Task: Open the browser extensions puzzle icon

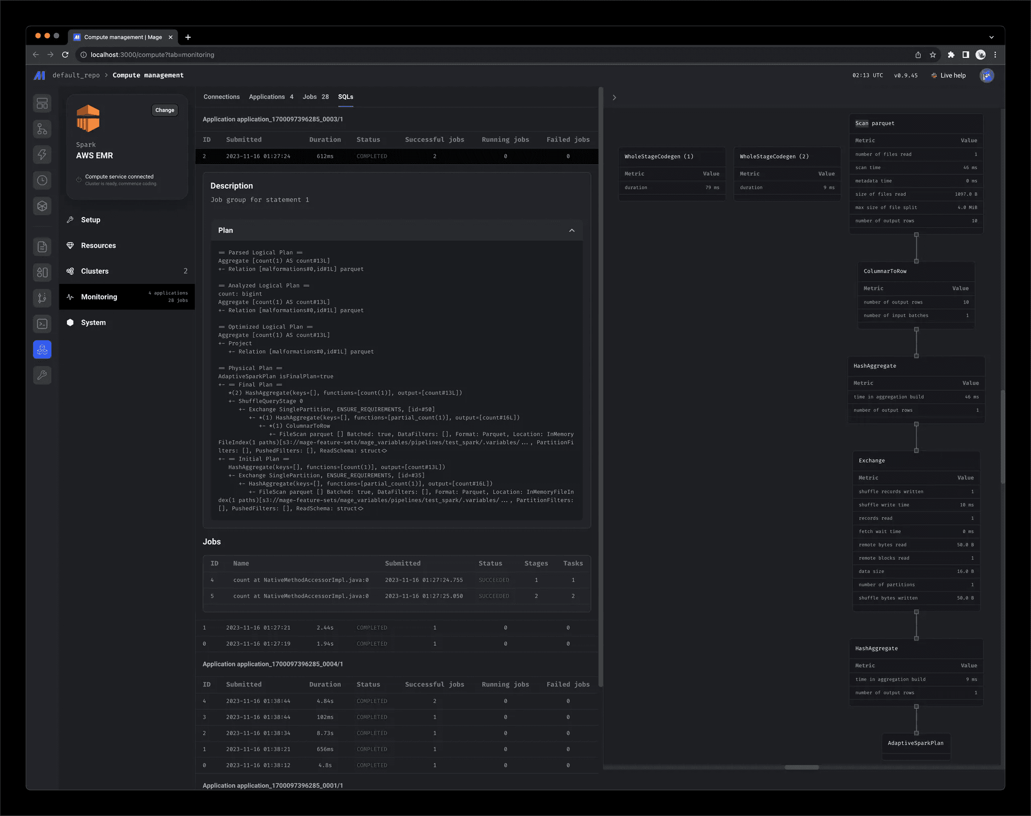Action: coord(951,55)
